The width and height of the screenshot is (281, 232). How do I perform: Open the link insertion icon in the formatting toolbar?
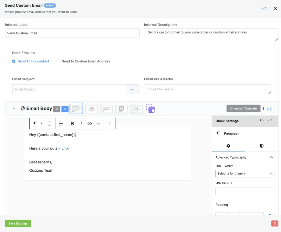(89, 123)
